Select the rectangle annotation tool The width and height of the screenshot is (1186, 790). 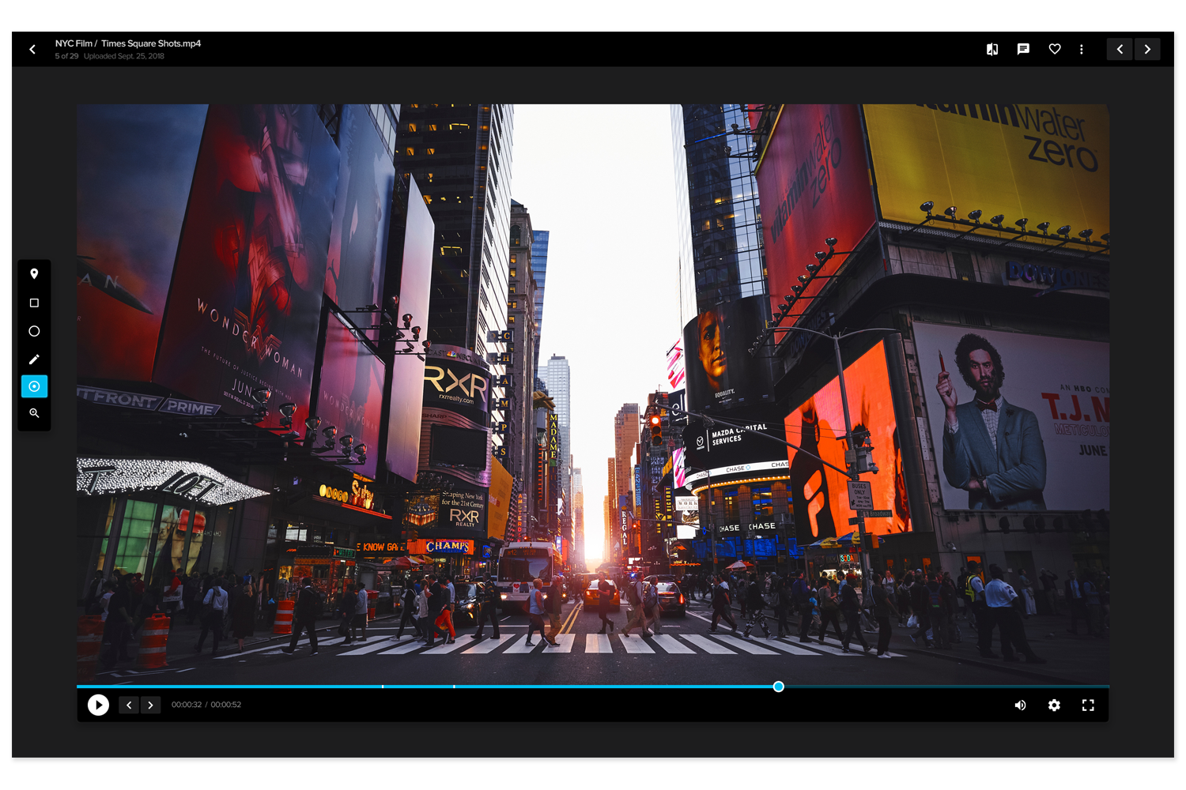(x=34, y=303)
